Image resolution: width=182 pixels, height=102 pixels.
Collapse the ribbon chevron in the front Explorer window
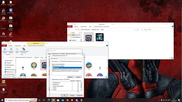[x=105, y=46]
